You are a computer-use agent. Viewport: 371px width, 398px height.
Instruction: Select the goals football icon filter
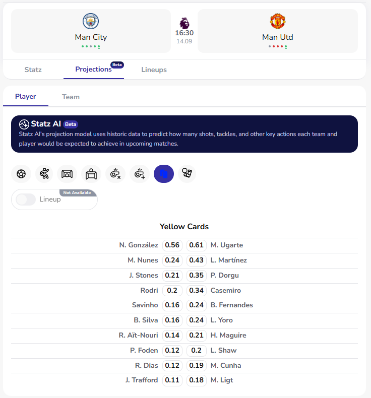[x=21, y=174]
